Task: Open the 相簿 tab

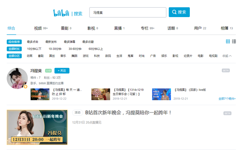Action: (227, 28)
